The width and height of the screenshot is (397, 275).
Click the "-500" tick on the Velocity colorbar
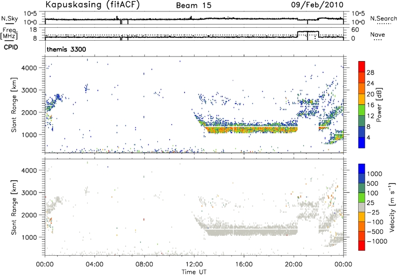click(x=375, y=231)
